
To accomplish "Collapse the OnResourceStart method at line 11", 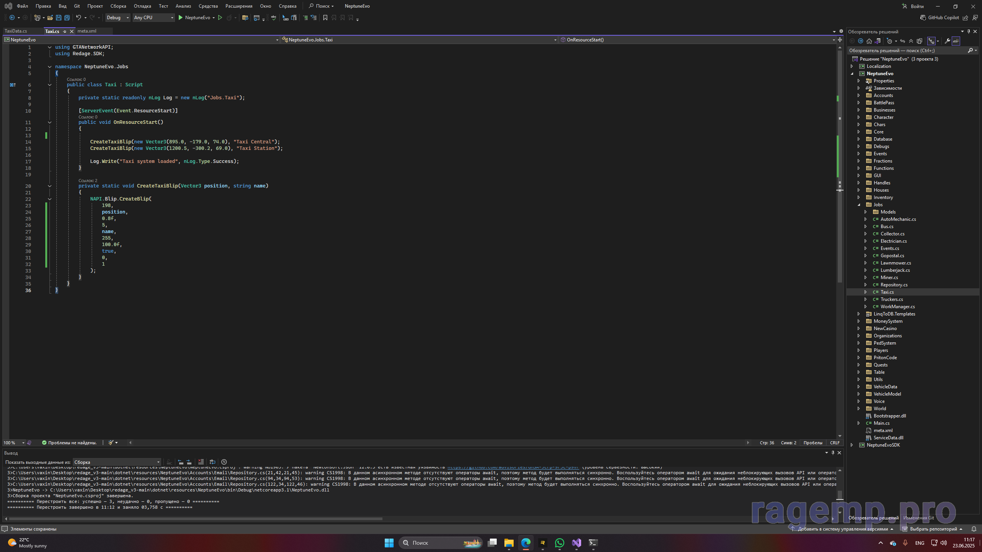I will (x=49, y=122).
